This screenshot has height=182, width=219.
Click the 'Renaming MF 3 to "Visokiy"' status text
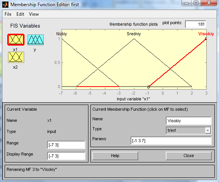tap(32, 170)
